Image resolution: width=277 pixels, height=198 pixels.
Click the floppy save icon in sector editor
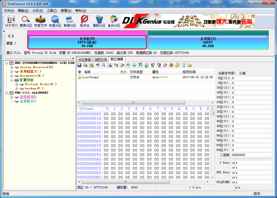[79, 65]
